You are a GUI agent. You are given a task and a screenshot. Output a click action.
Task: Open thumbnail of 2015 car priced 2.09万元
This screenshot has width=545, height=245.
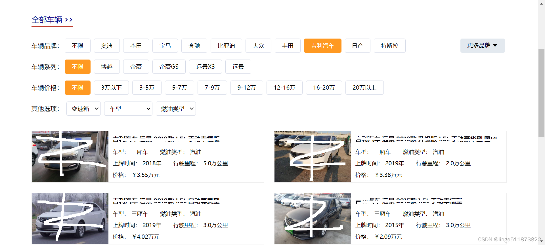click(x=313, y=219)
